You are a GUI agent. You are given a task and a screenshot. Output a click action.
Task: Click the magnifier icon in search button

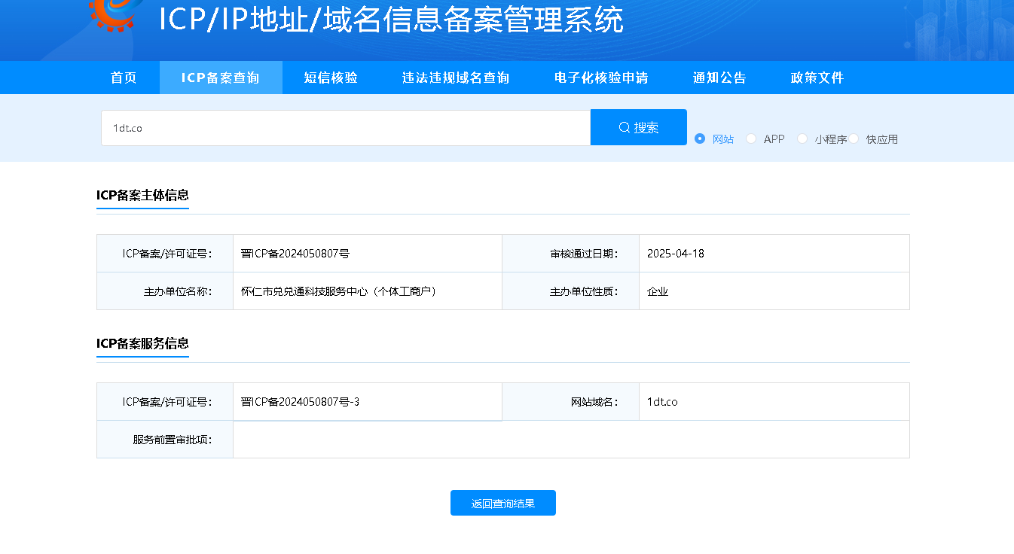(624, 128)
